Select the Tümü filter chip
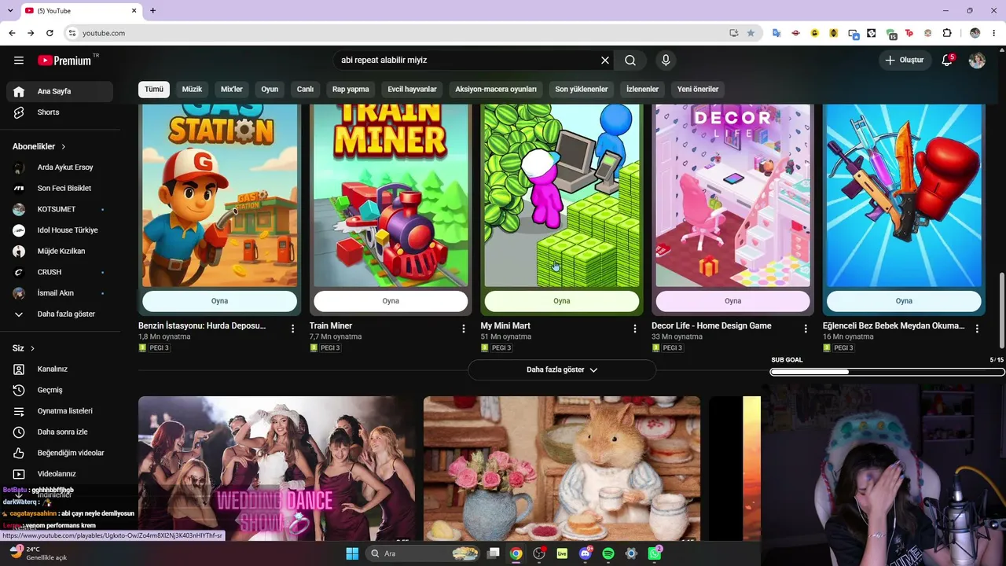The width and height of the screenshot is (1006, 566). pyautogui.click(x=154, y=89)
